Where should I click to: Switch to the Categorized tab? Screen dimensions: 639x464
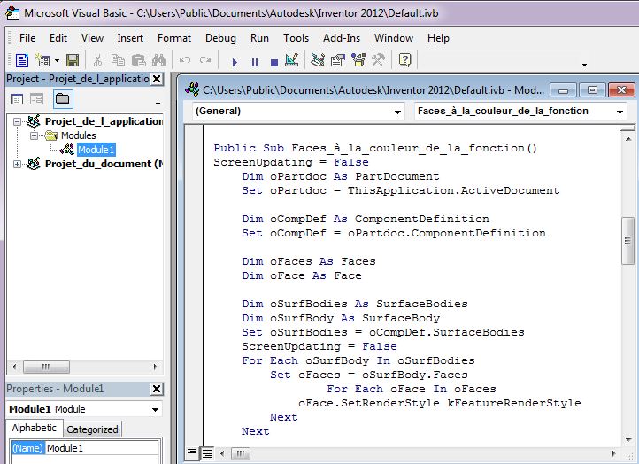(92, 429)
